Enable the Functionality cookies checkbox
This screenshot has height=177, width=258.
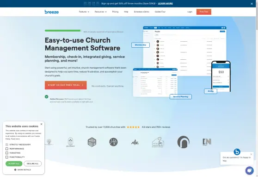pyautogui.click(x=7, y=157)
